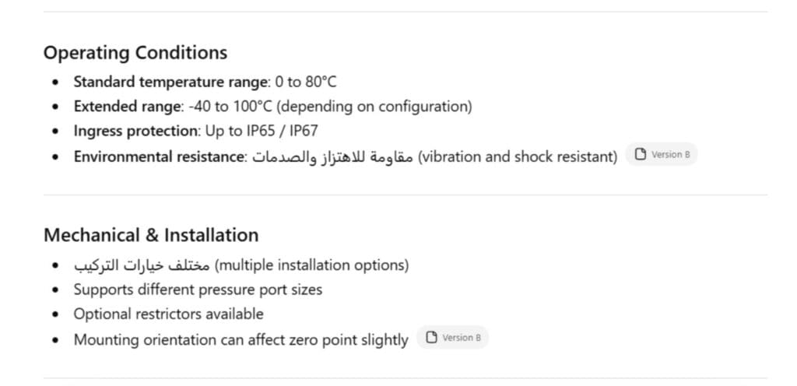The height and width of the screenshot is (386, 797).
Task: Open Version B citation after zero point slightly
Action: click(x=452, y=337)
